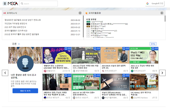Screen dimensions: 170x108
Task: Click the activity ranking panel scrollbar
Action: [165, 19]
